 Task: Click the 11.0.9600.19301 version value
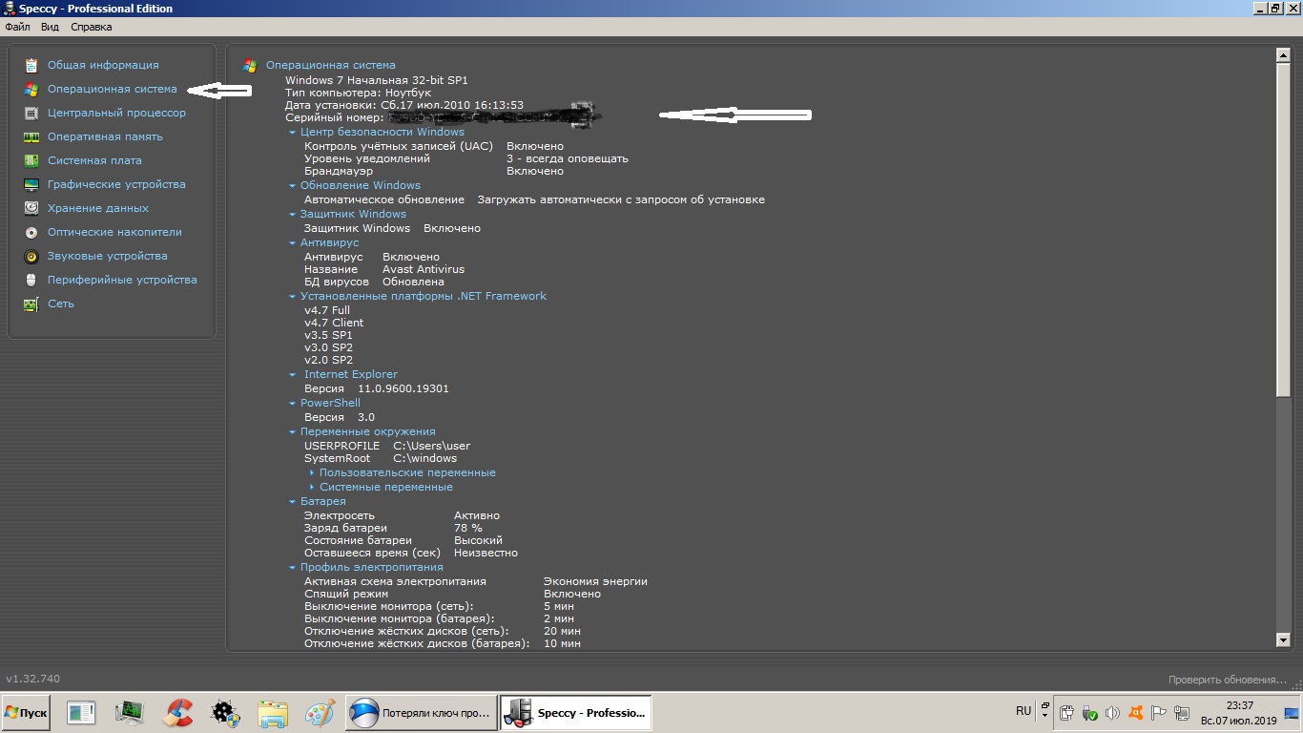403,389
